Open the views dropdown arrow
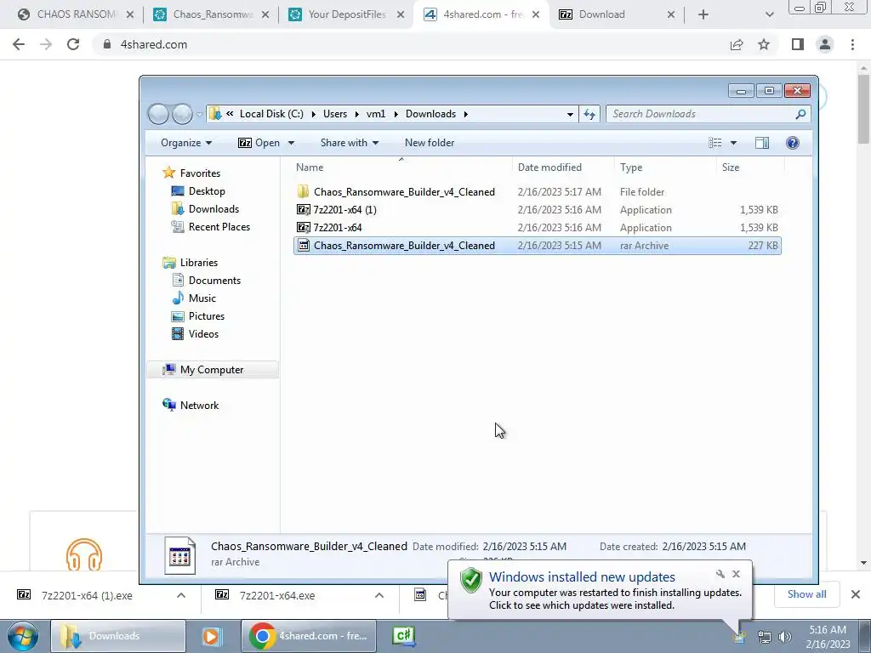 pos(733,143)
